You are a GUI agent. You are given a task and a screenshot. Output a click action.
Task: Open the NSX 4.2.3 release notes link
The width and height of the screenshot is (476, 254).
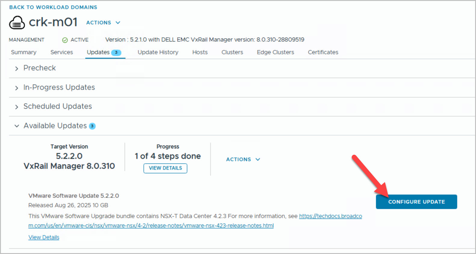pyautogui.click(x=195, y=221)
